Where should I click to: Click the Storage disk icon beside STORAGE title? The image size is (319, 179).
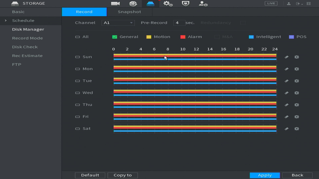(x=15, y=4)
